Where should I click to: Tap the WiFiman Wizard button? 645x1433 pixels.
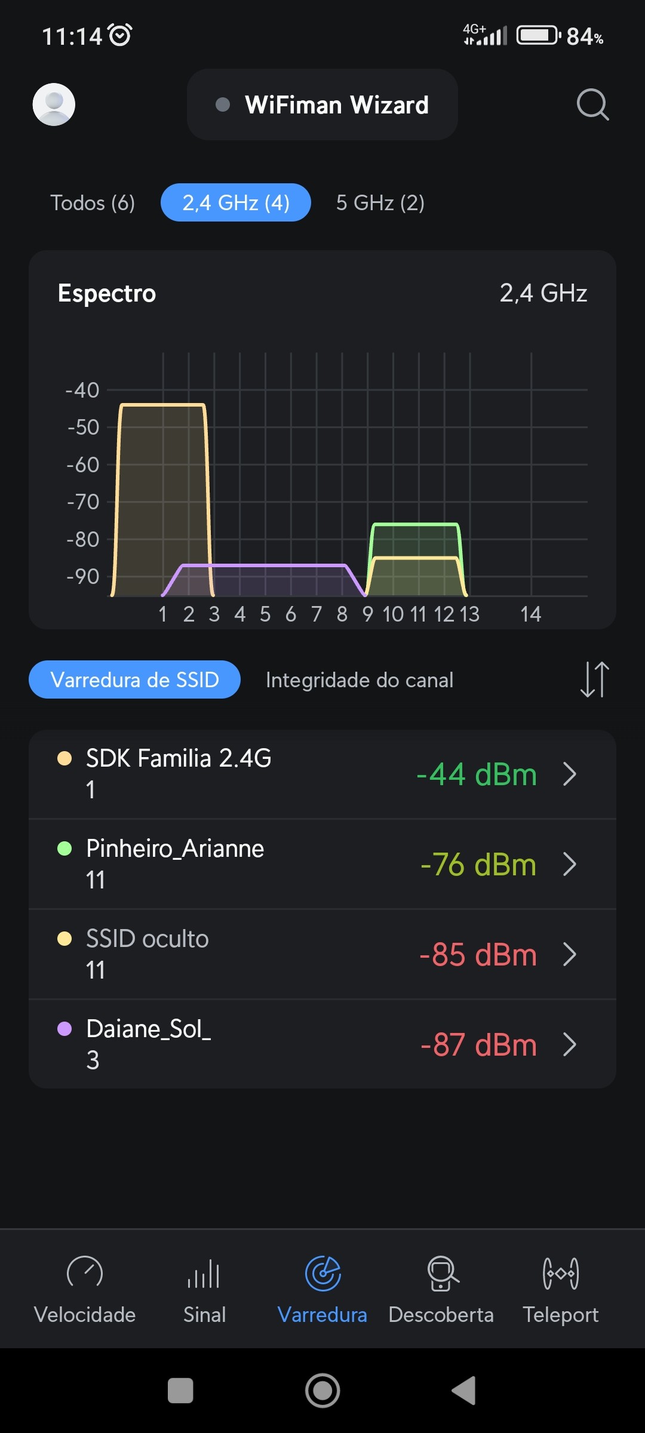tap(322, 105)
